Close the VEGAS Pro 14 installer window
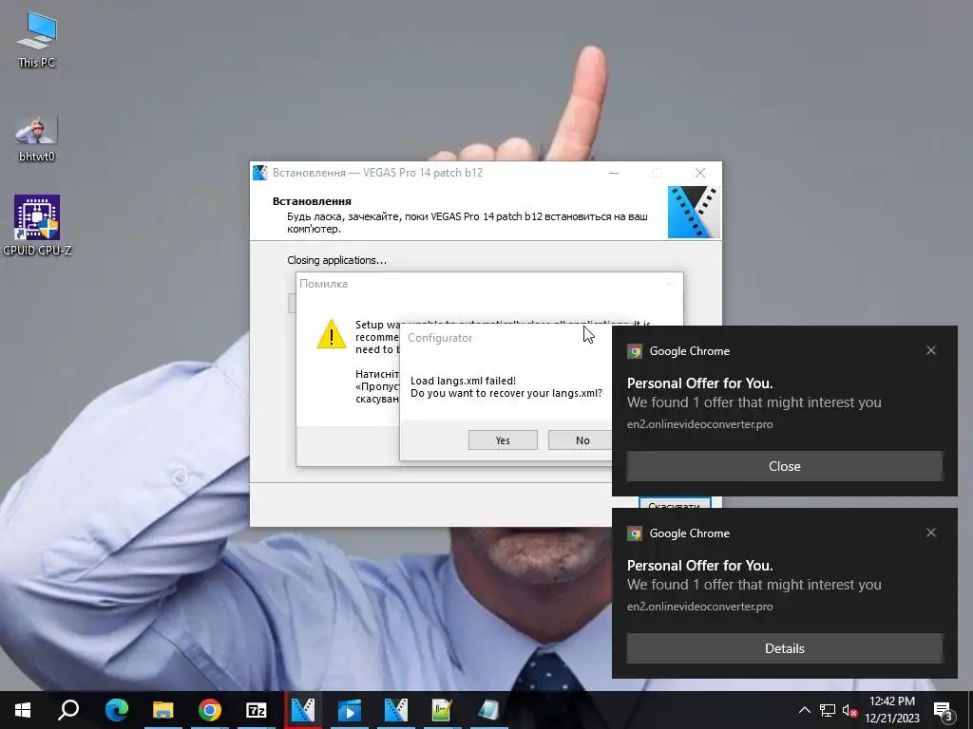Viewport: 973px width, 729px height. point(700,173)
